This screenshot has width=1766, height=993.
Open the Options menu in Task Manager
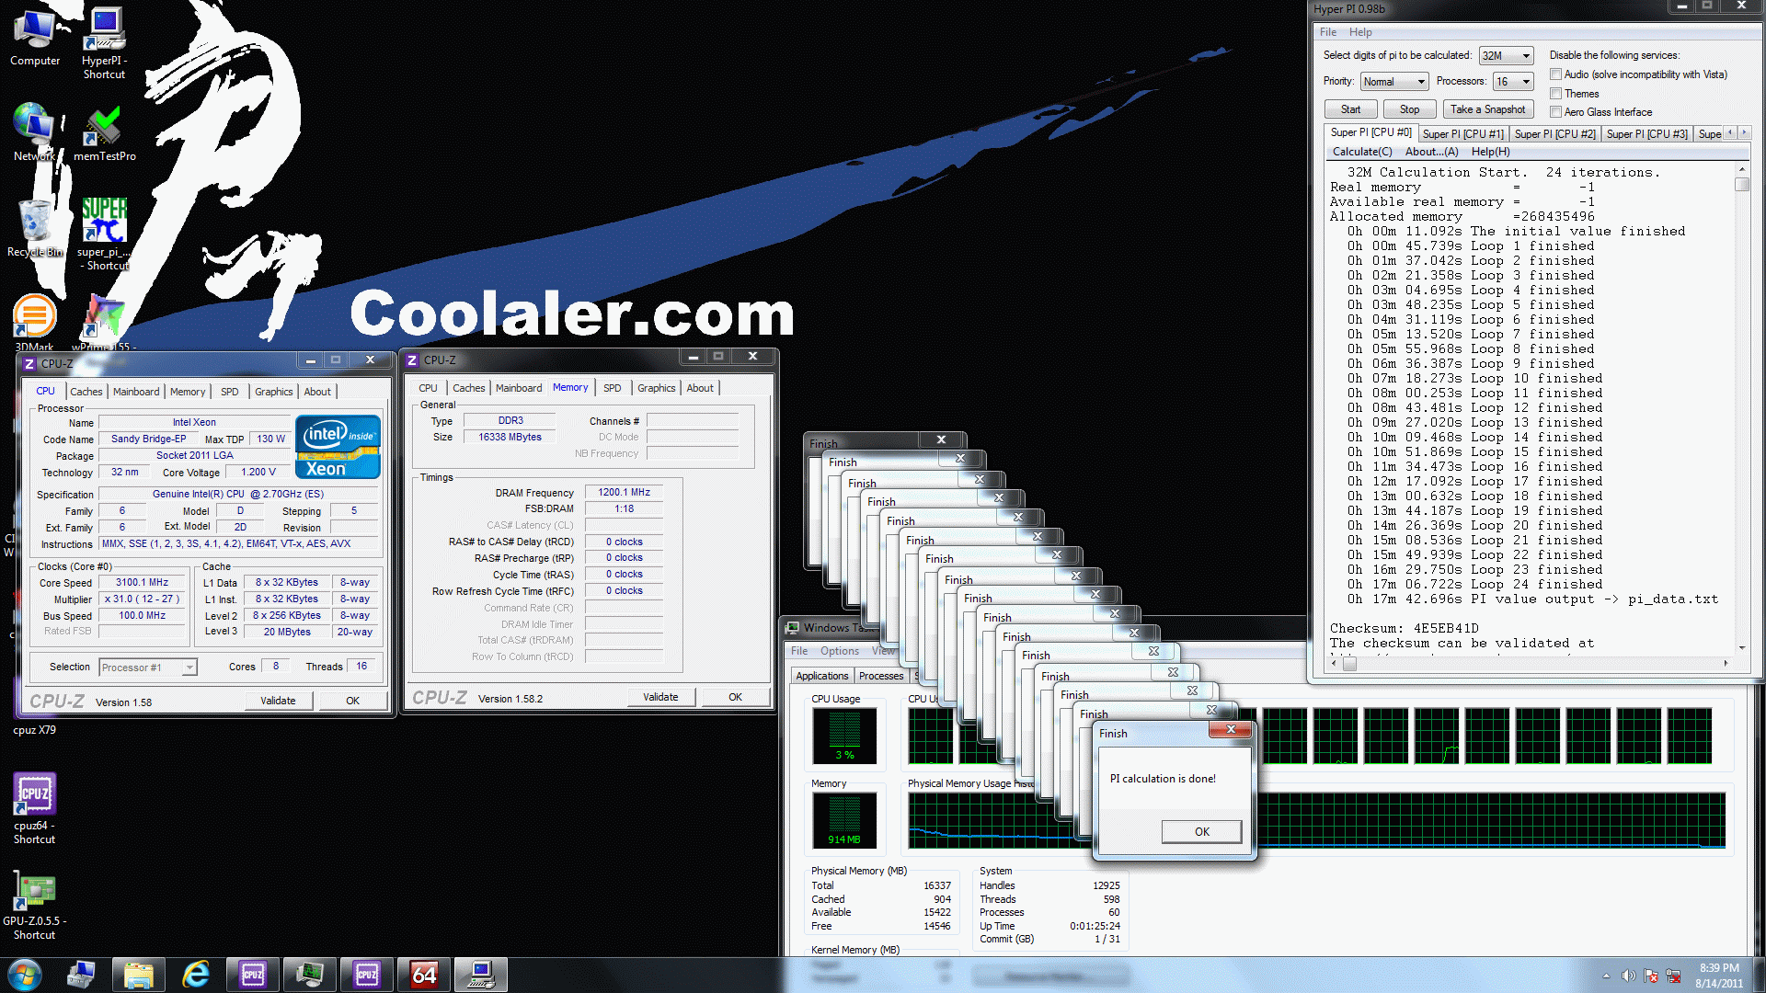coord(840,651)
